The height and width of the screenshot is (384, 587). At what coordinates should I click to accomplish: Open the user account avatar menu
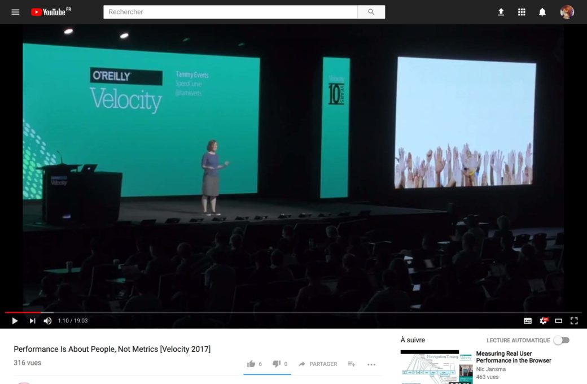[567, 12]
